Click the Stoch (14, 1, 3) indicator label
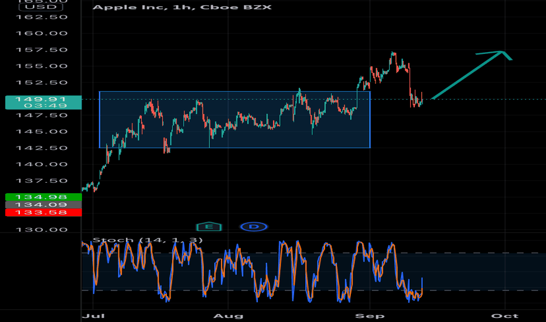Viewport: 546px width, 322px height. pyautogui.click(x=148, y=240)
